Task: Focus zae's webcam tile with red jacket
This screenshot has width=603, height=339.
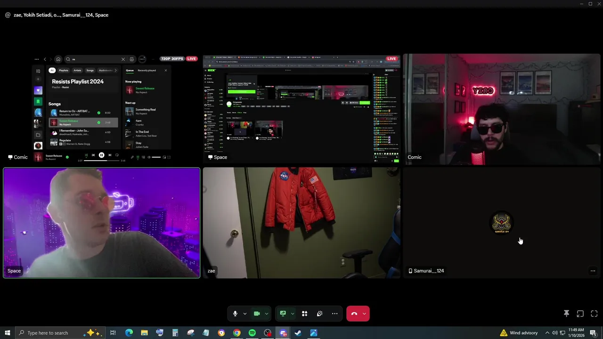Action: pyautogui.click(x=301, y=223)
